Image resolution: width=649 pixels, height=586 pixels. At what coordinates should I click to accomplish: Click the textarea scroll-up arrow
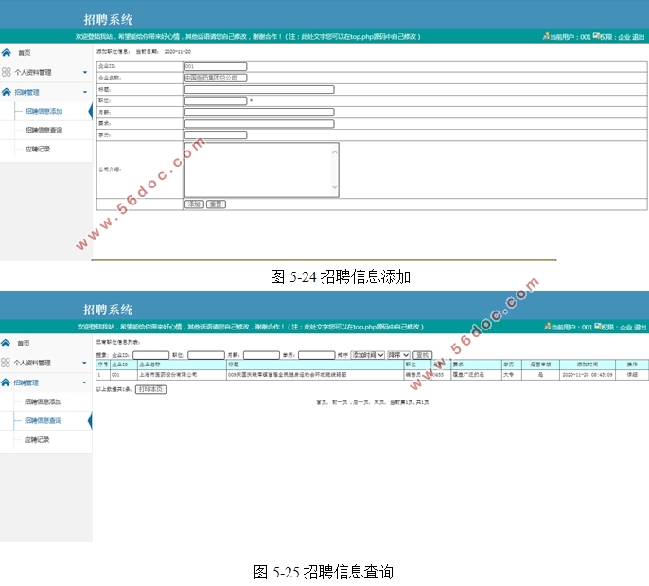335,152
